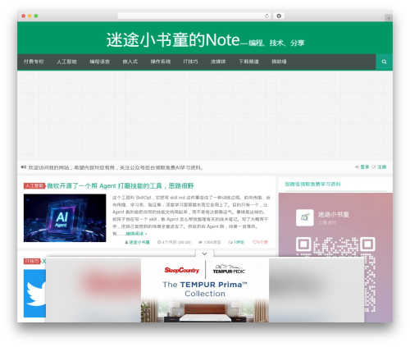Screen dimensions: 410x347
Task: Click the site title 迷途小书童的Note
Action: click(x=173, y=40)
